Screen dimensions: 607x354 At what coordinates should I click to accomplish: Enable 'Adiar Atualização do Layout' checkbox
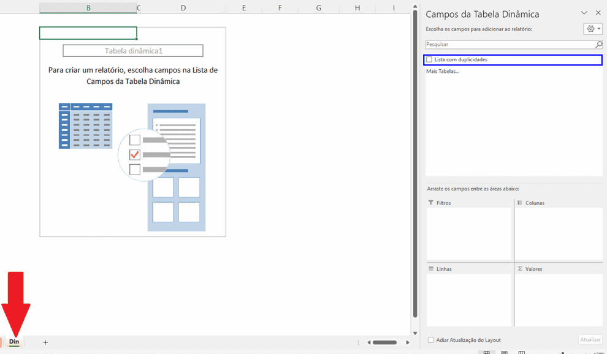(x=431, y=340)
